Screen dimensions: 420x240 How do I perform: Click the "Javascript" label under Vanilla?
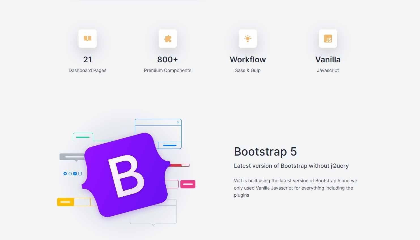(328, 70)
